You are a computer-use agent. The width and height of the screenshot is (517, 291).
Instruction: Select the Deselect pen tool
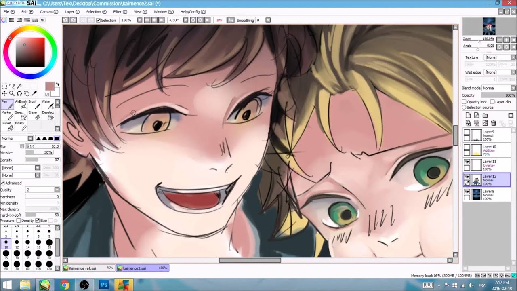point(48,115)
